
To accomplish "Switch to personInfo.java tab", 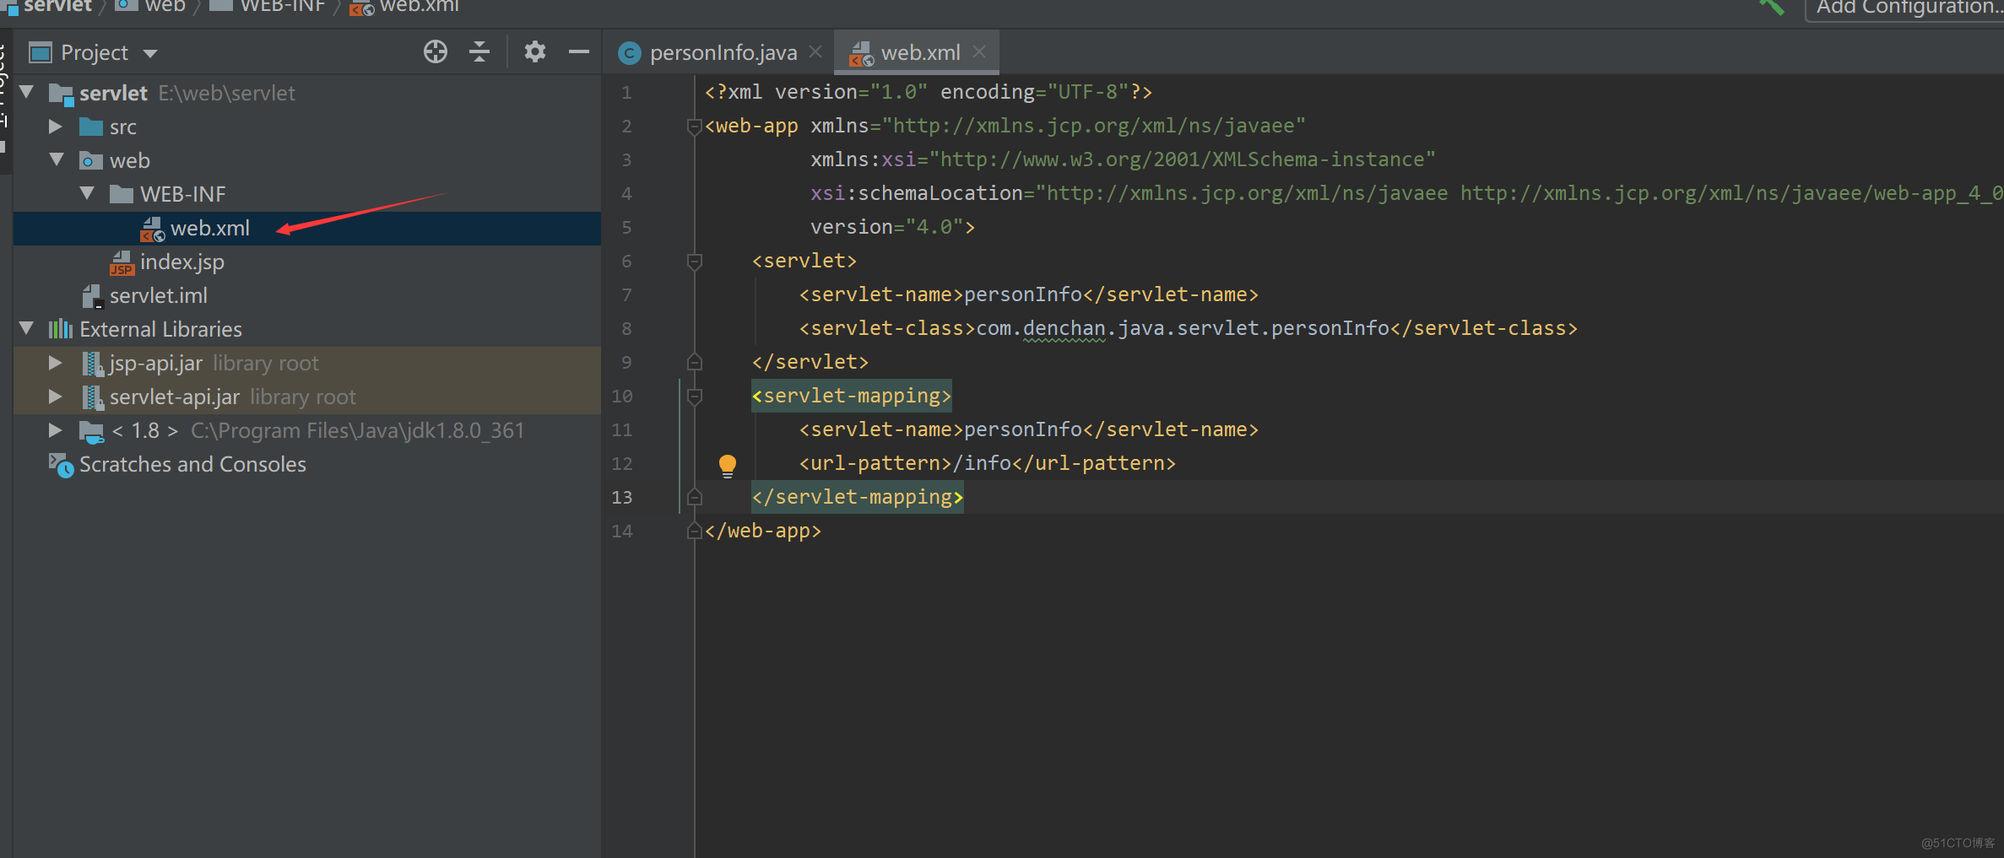I will (723, 53).
